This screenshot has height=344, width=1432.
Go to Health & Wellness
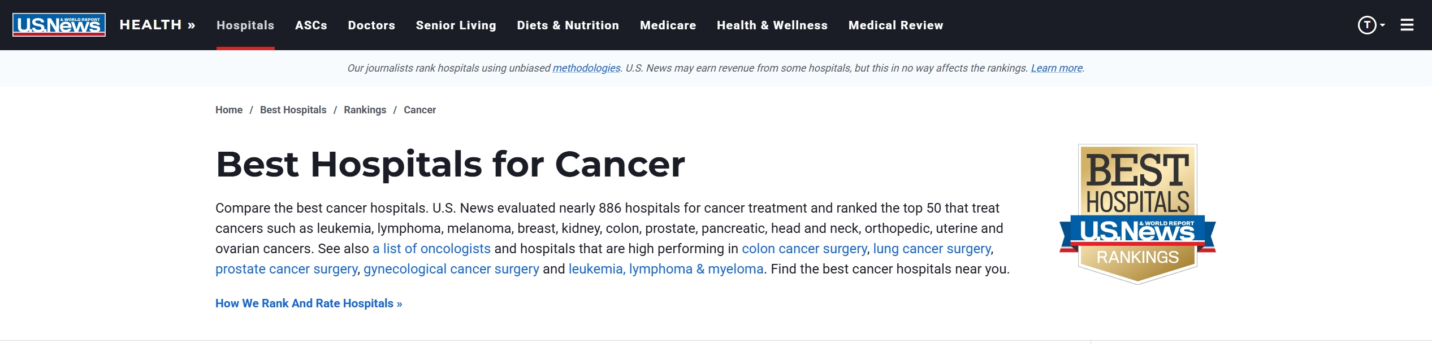click(x=772, y=25)
